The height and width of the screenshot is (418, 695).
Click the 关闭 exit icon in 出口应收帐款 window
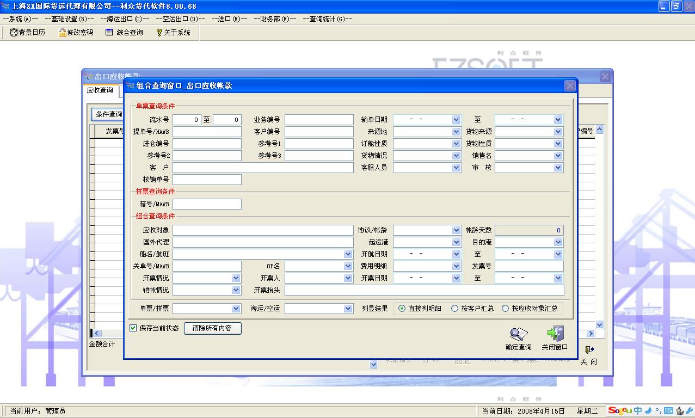point(589,349)
